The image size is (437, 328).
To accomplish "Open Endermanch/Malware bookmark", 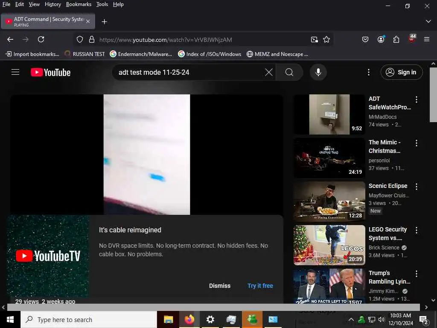I will [141, 54].
